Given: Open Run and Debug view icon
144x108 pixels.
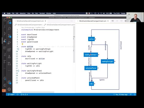Looking at the screenshot, I should (9, 43).
